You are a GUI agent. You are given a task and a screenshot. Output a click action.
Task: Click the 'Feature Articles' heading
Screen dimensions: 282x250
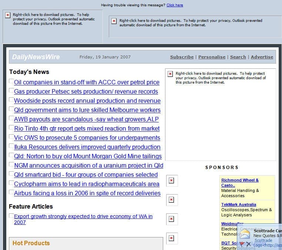[31, 206]
